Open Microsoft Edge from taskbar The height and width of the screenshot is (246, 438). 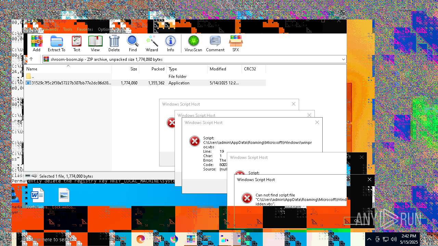(x=141, y=239)
